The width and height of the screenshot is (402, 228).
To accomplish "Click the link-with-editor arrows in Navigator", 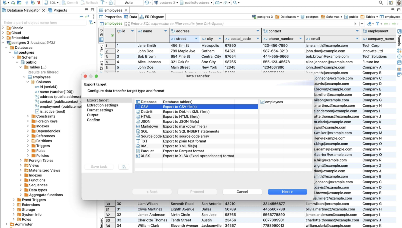I will point(87,16).
